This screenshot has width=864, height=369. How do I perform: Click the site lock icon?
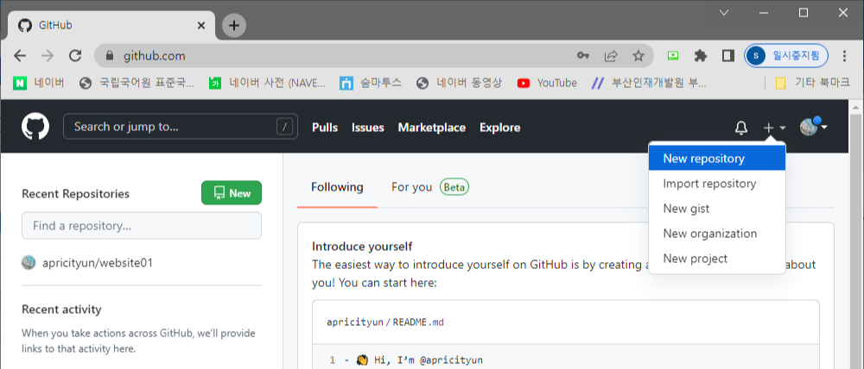(109, 55)
